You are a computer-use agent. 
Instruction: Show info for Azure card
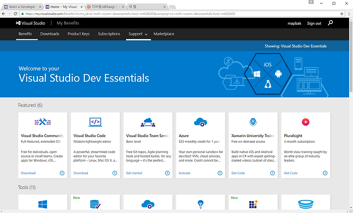220,173
